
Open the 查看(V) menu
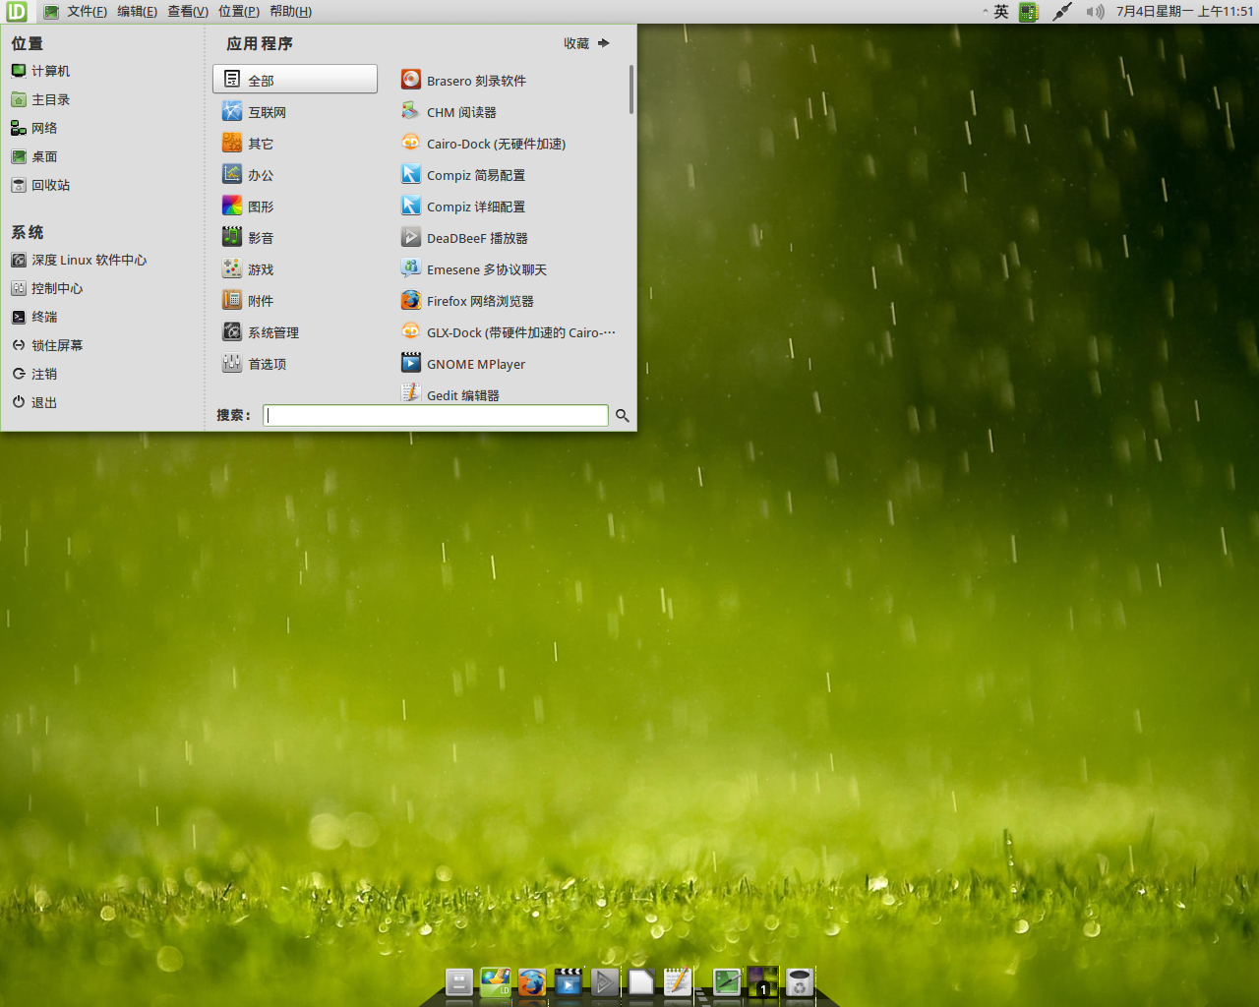188,12
